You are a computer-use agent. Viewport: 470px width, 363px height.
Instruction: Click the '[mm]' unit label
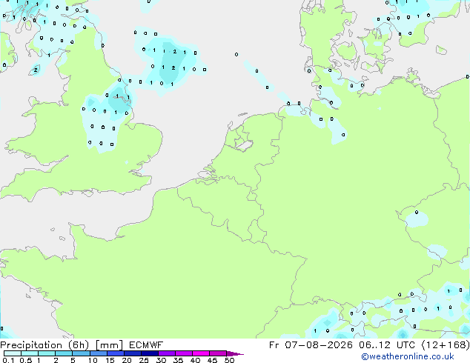click(109, 345)
